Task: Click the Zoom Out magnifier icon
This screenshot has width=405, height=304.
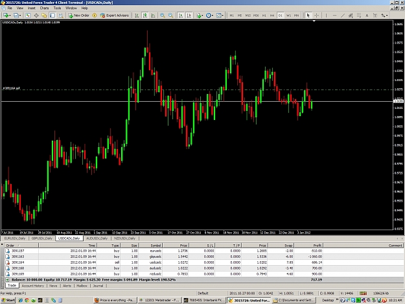Action: pos(170,16)
